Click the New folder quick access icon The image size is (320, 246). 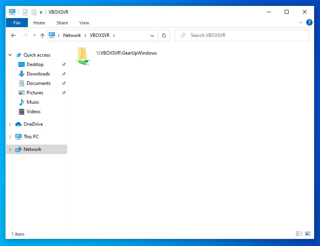[x=34, y=12]
